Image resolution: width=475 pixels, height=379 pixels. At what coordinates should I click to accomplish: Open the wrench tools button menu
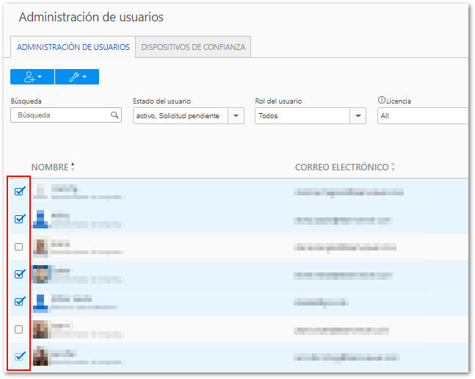(x=77, y=76)
